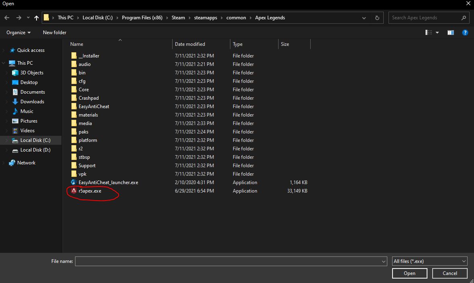
Task: Open 3D Objects in the sidebar
Action: click(x=32, y=73)
